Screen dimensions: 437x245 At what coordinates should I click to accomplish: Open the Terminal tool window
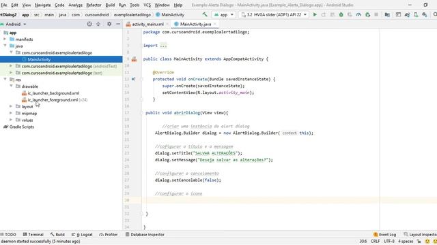(33, 235)
